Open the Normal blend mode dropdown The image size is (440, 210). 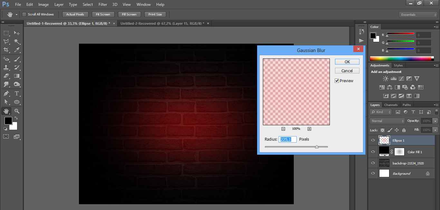(x=387, y=121)
